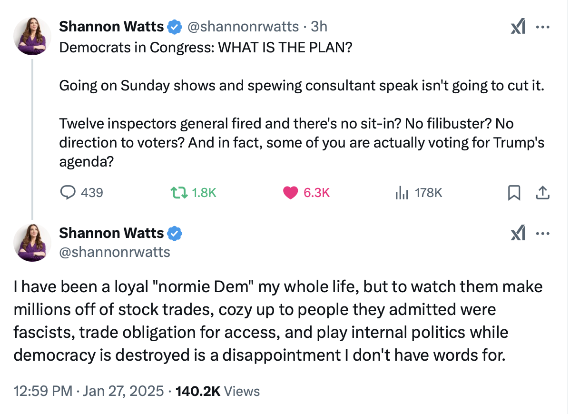The height and width of the screenshot is (414, 570).
Task: Click the @shannonrwatts handle under second tweet name
Action: [x=115, y=252]
